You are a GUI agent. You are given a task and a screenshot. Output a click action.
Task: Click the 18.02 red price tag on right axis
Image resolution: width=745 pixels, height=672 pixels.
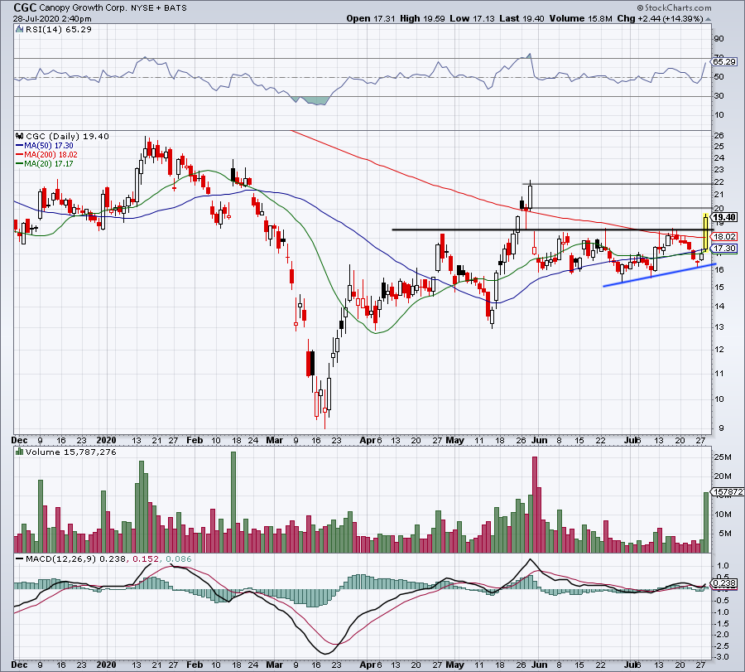[x=724, y=236]
